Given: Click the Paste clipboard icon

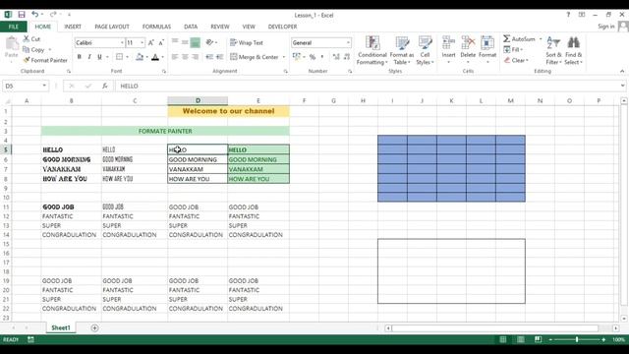Looking at the screenshot, I should tap(12, 43).
